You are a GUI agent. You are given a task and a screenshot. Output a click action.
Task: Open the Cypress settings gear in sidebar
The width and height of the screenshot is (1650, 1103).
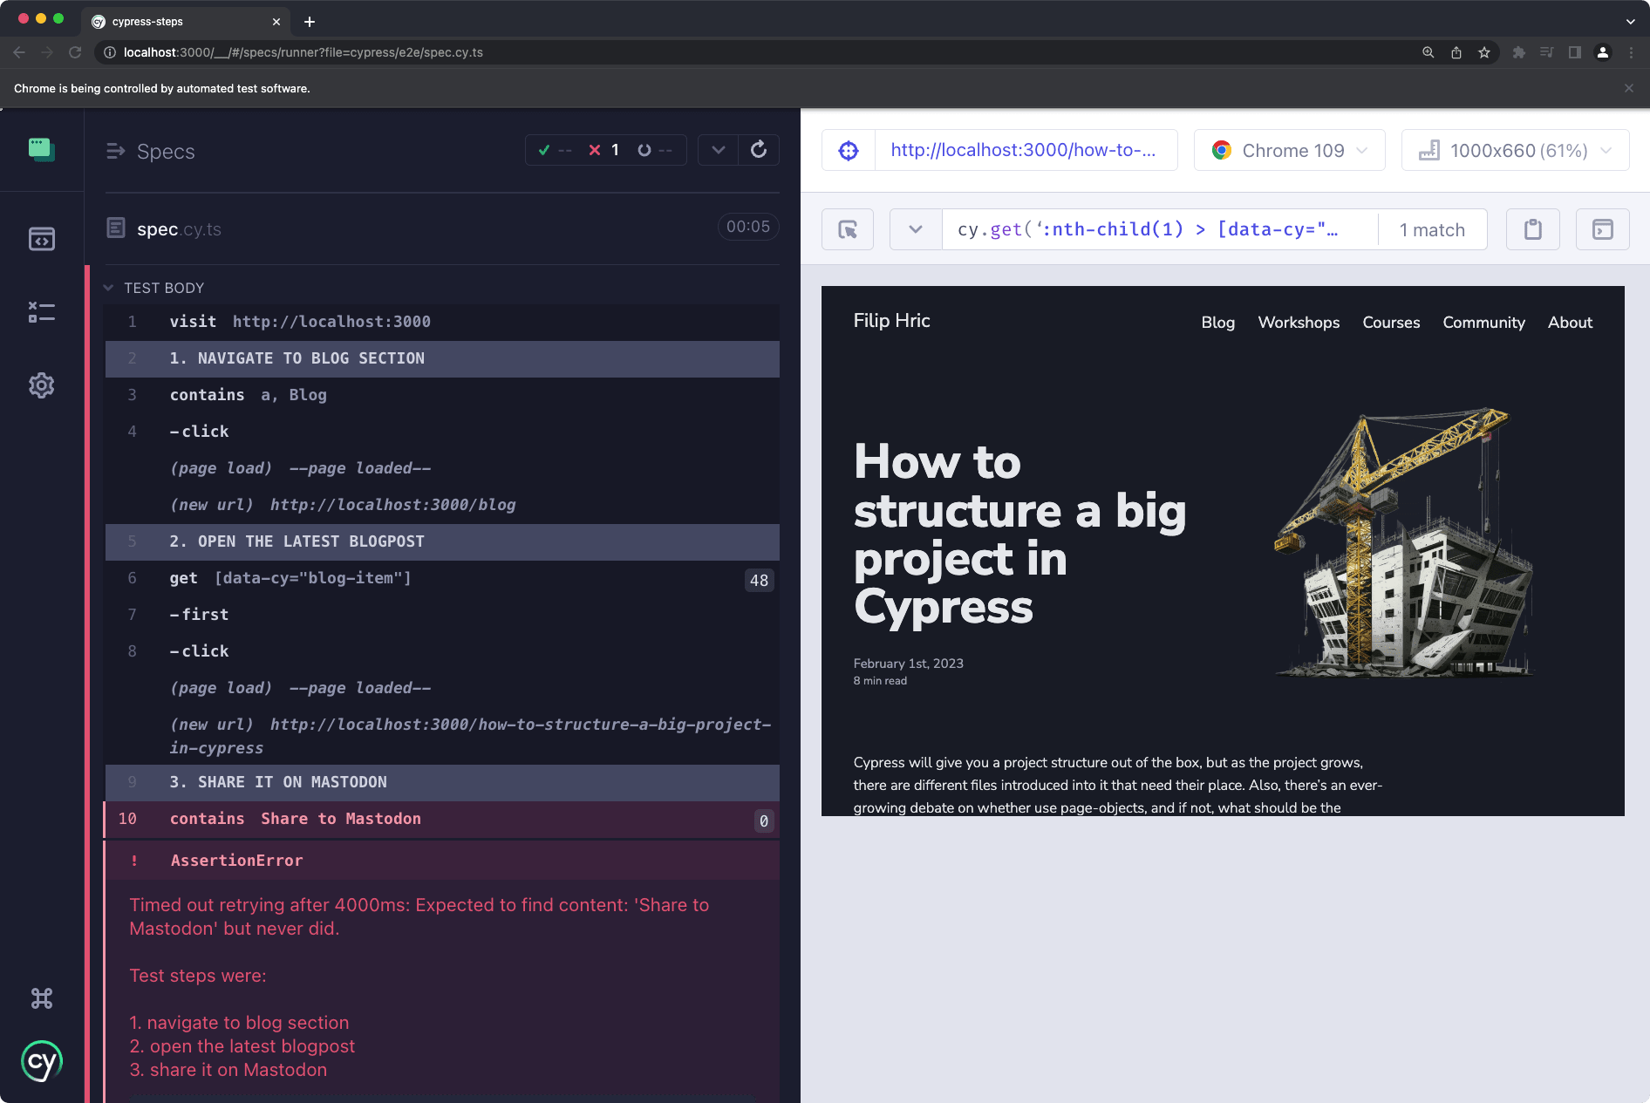tap(41, 385)
